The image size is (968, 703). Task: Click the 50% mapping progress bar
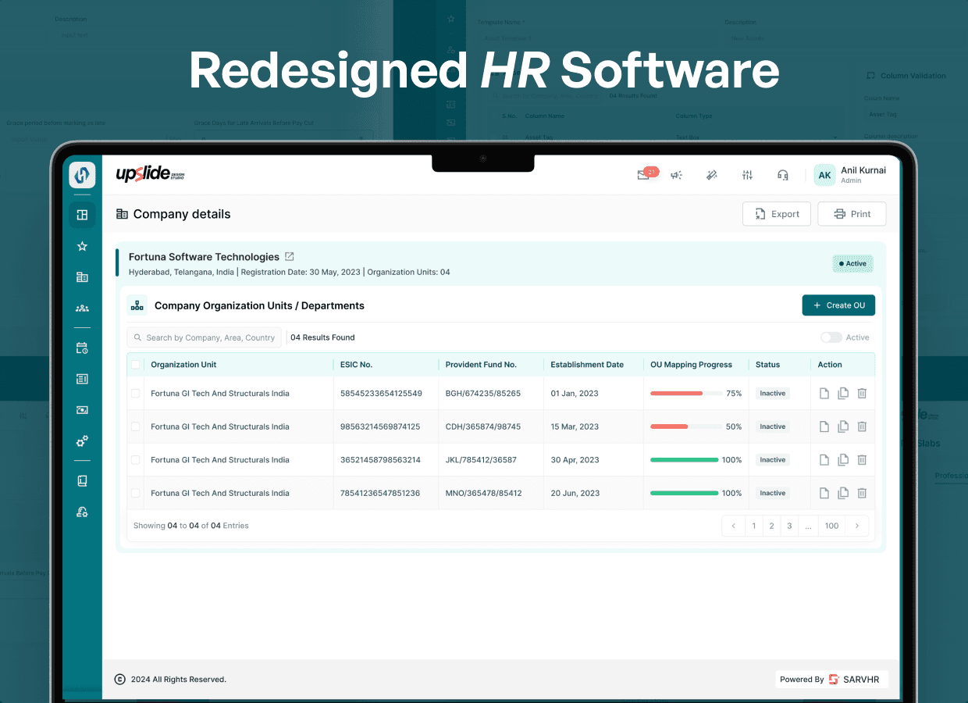[687, 426]
